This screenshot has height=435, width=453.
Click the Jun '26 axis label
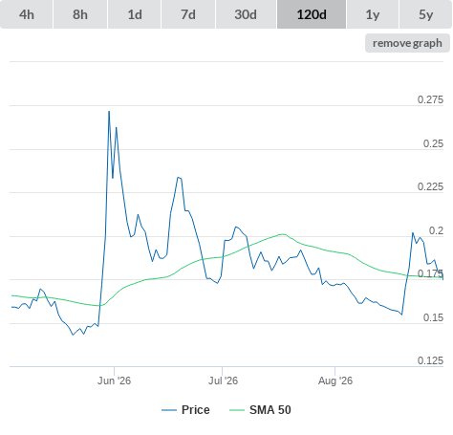114,381
